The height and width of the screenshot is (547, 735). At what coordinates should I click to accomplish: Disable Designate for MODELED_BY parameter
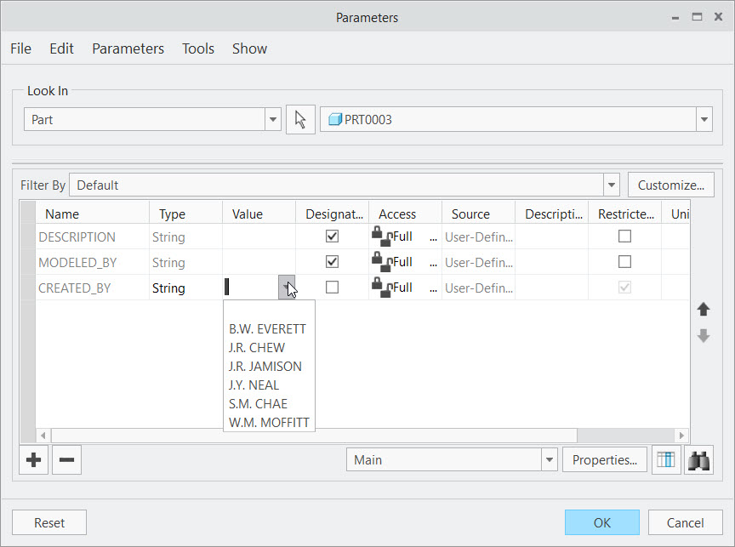[x=332, y=262]
